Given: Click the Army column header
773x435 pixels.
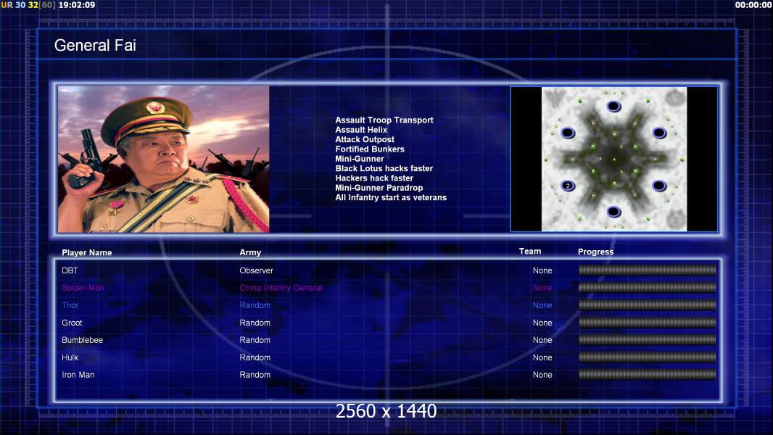Looking at the screenshot, I should [250, 253].
